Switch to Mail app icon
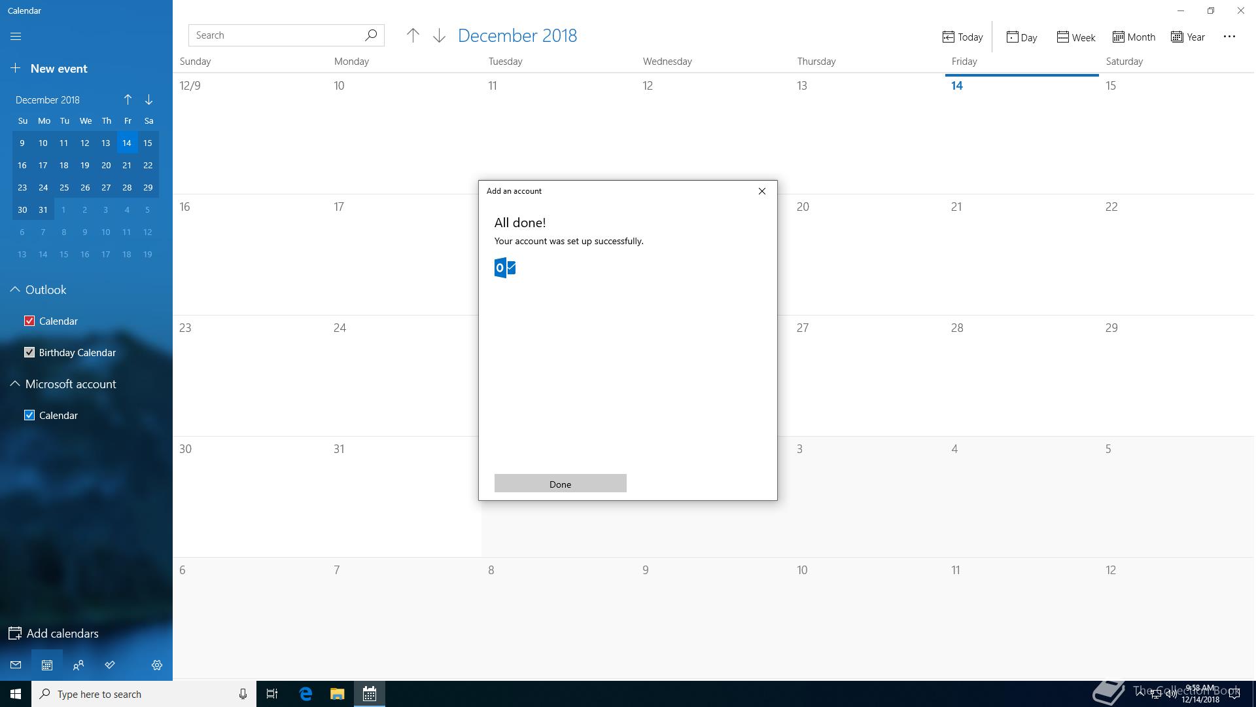This screenshot has height=707, width=1256. 16,665
